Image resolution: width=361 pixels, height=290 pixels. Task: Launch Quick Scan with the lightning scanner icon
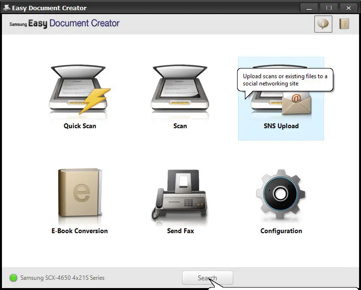[x=80, y=90]
